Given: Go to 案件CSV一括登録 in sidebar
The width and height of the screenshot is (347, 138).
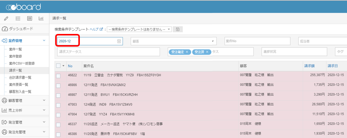Looking at the screenshot, I should point(22,63).
